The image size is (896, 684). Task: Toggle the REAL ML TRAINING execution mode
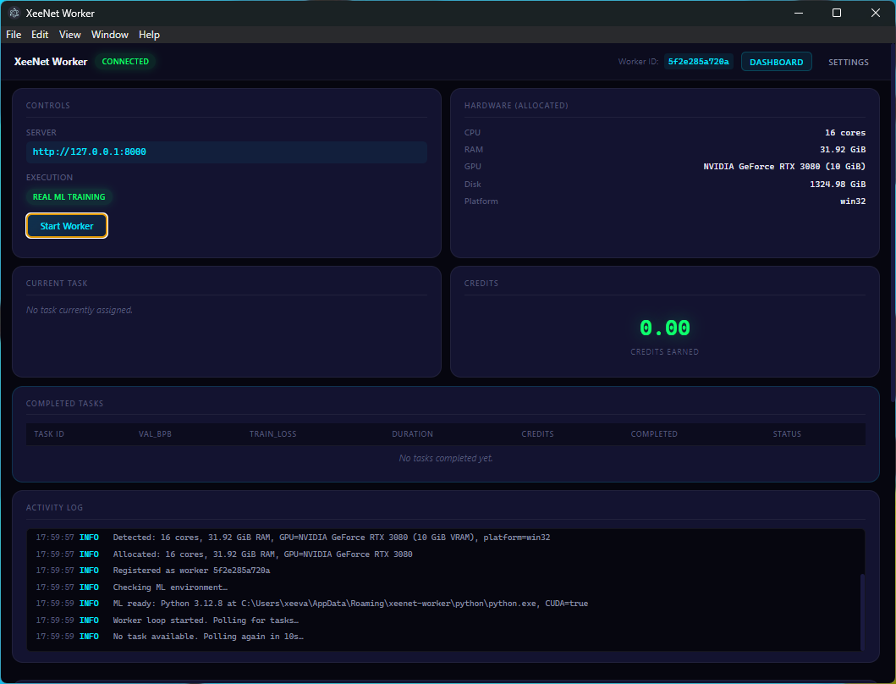coord(69,196)
